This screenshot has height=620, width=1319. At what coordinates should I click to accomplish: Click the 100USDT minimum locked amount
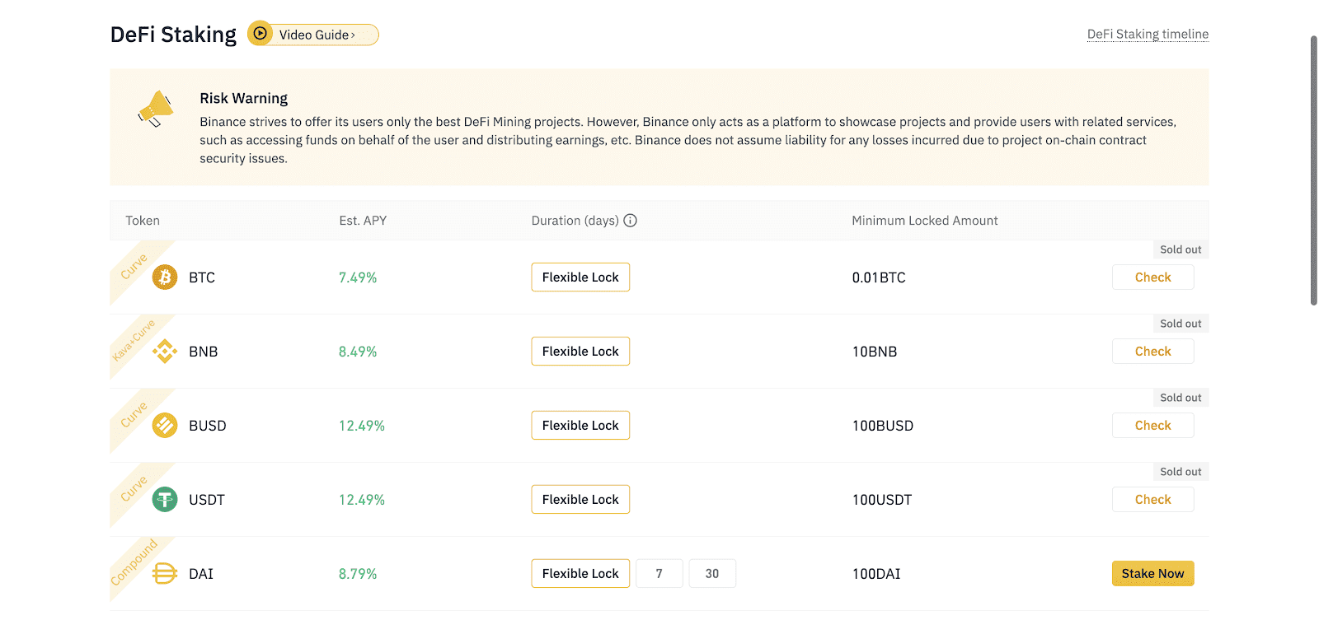tap(882, 500)
